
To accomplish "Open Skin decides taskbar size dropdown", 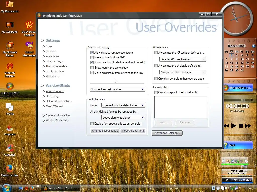I will click(x=117, y=89).
